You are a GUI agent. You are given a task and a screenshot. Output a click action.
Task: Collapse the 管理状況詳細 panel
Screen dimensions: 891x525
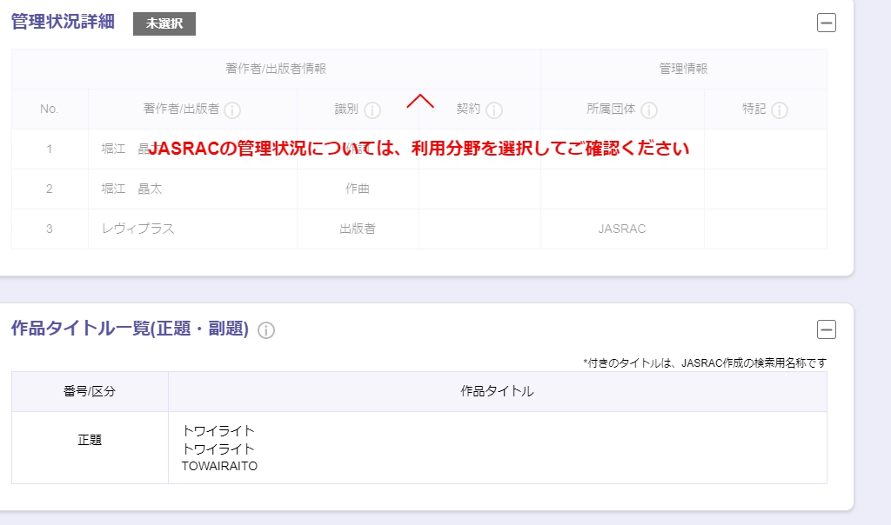[x=827, y=23]
